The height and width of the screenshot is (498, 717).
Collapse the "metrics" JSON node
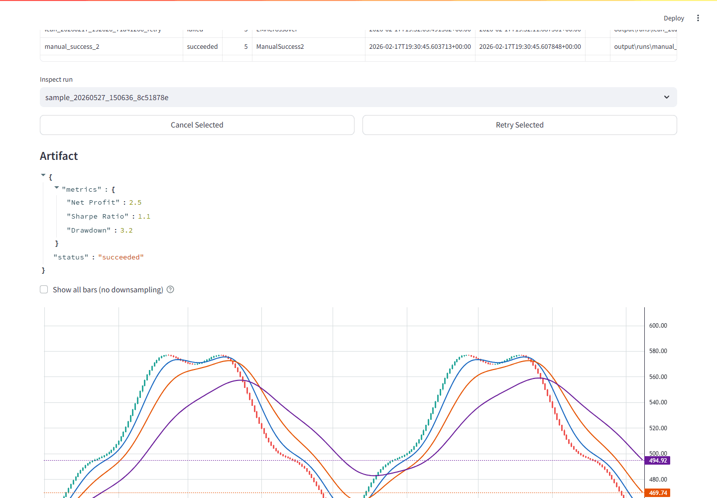coord(57,188)
